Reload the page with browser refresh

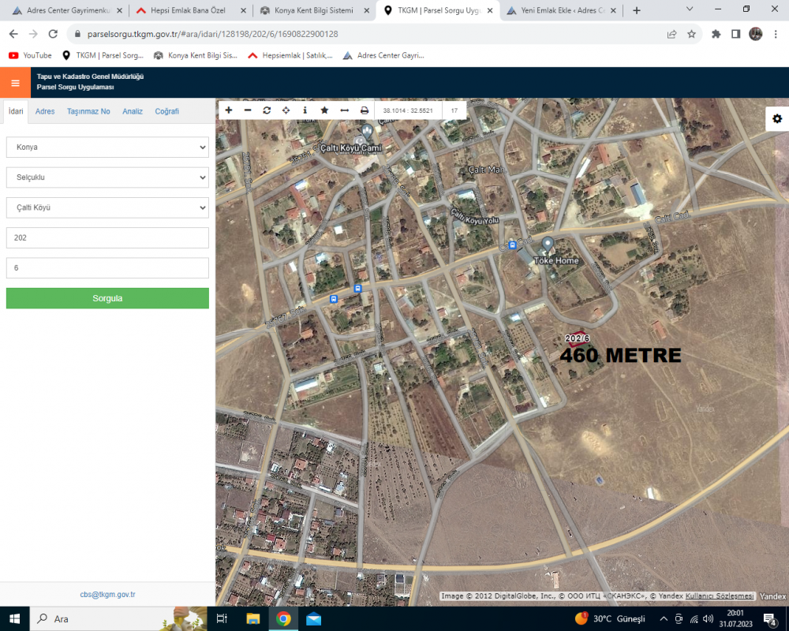pos(53,34)
